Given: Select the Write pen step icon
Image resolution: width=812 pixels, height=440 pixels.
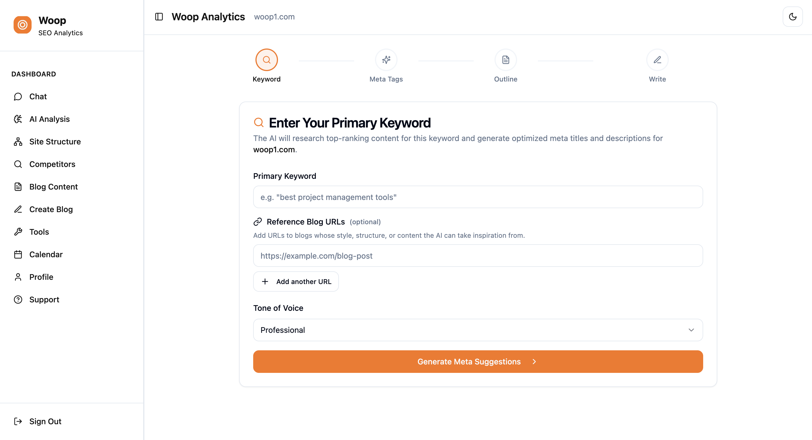Looking at the screenshot, I should point(657,60).
